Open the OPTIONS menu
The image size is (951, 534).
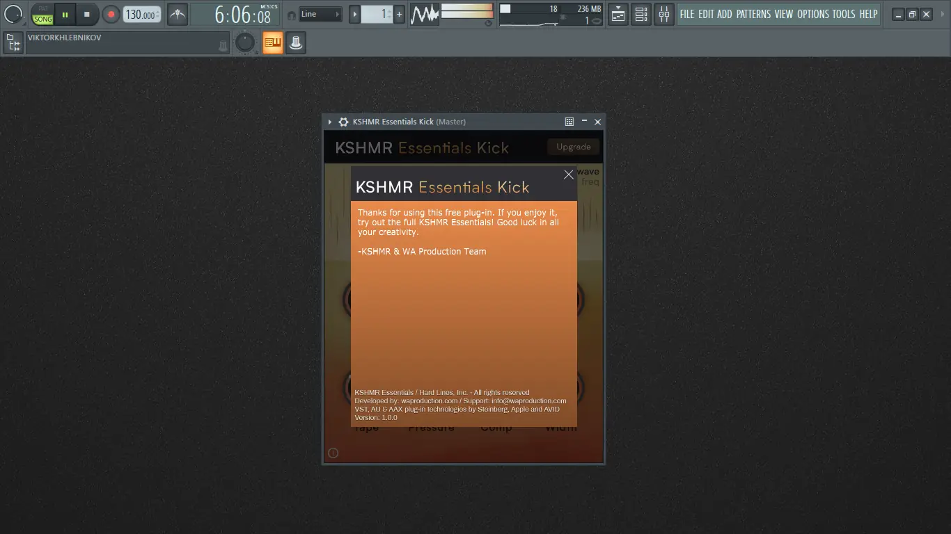pyautogui.click(x=813, y=14)
